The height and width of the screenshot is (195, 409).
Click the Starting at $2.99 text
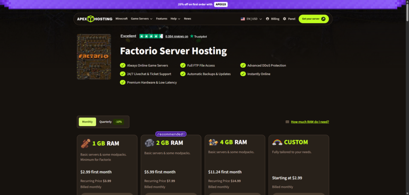(287, 178)
